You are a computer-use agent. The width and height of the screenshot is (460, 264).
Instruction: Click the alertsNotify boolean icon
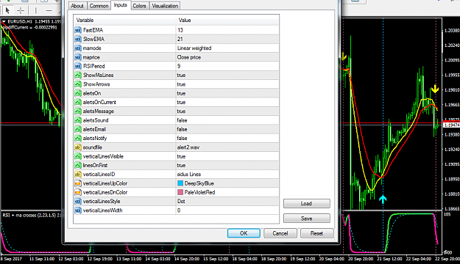(x=78, y=139)
